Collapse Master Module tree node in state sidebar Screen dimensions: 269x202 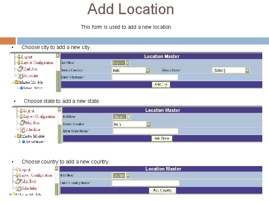click(15, 137)
